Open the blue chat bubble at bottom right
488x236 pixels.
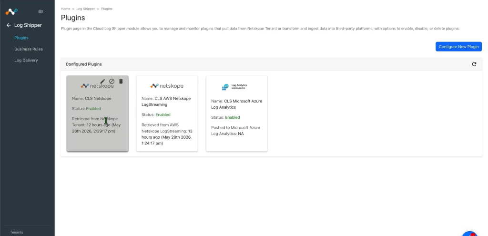click(x=469, y=234)
